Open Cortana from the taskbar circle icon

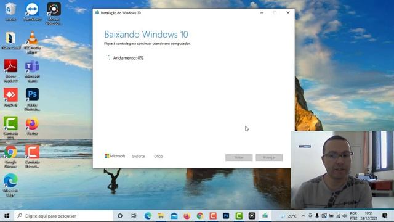(x=120, y=216)
